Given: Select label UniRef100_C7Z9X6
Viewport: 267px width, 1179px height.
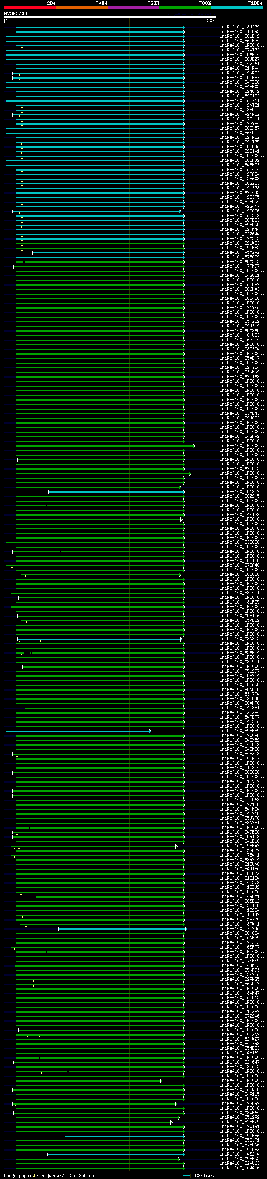Looking at the screenshot, I should point(239,1016).
